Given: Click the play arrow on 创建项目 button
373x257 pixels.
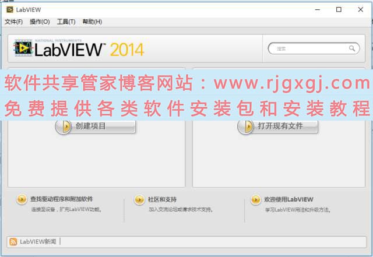Looking at the screenshot, I should coord(64,126).
